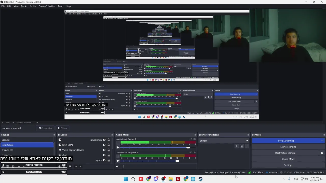Open the Stinger transition dropdown
This screenshot has width=326, height=183.
(x=224, y=141)
